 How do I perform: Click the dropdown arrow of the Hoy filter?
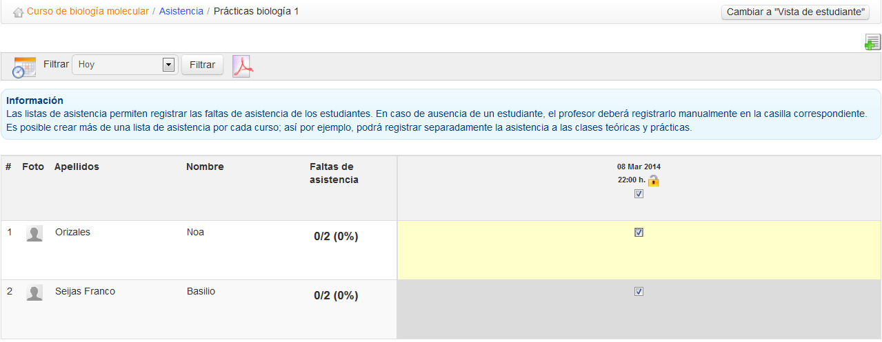[168, 65]
